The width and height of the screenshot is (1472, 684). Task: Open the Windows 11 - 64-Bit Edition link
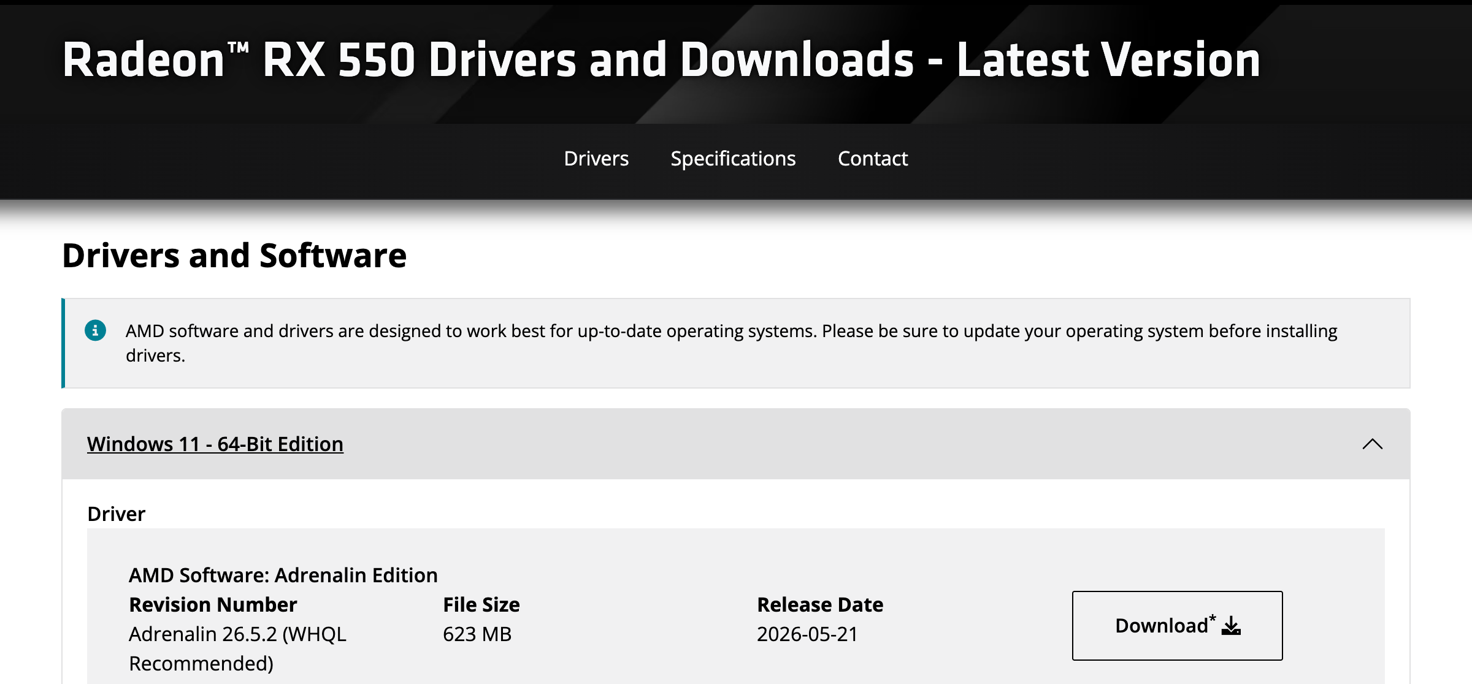coord(215,444)
